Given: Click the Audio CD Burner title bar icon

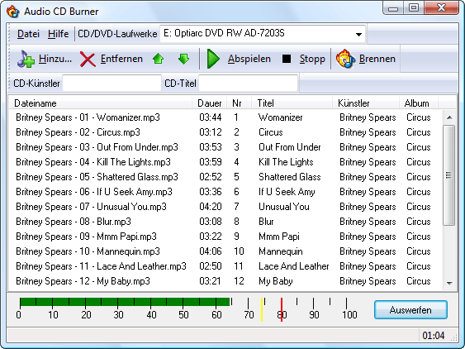Looking at the screenshot, I should tap(12, 12).
